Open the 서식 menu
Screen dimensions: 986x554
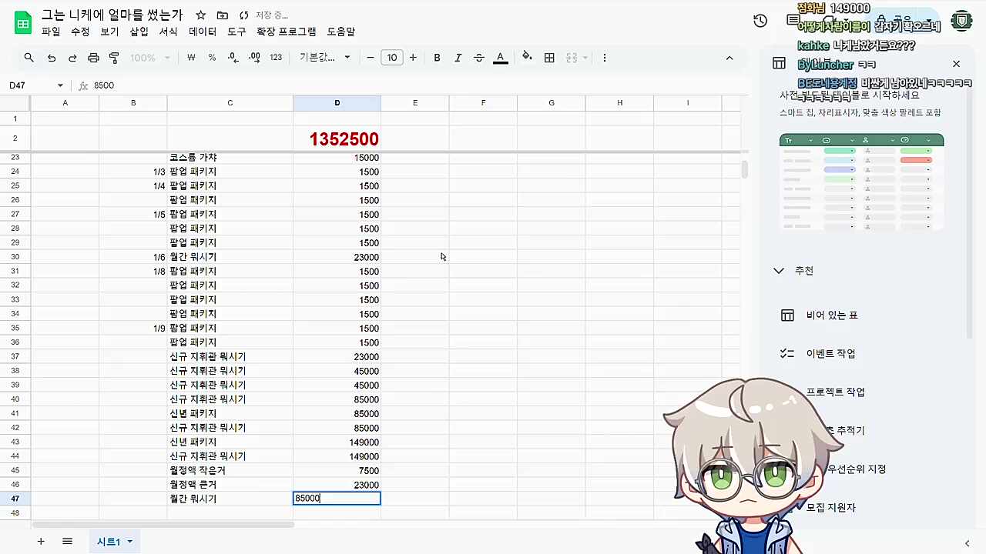[168, 32]
